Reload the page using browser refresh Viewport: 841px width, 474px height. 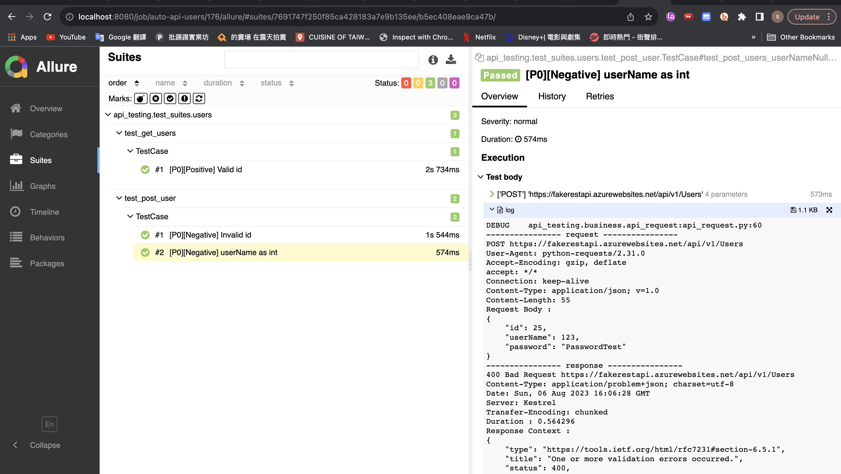tap(48, 17)
